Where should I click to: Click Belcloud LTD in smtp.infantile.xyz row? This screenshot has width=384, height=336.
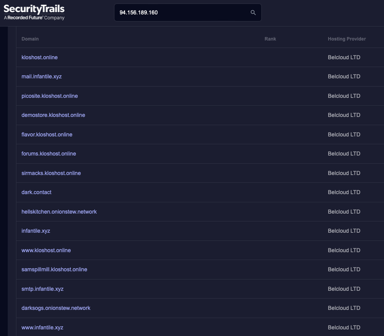[344, 289]
